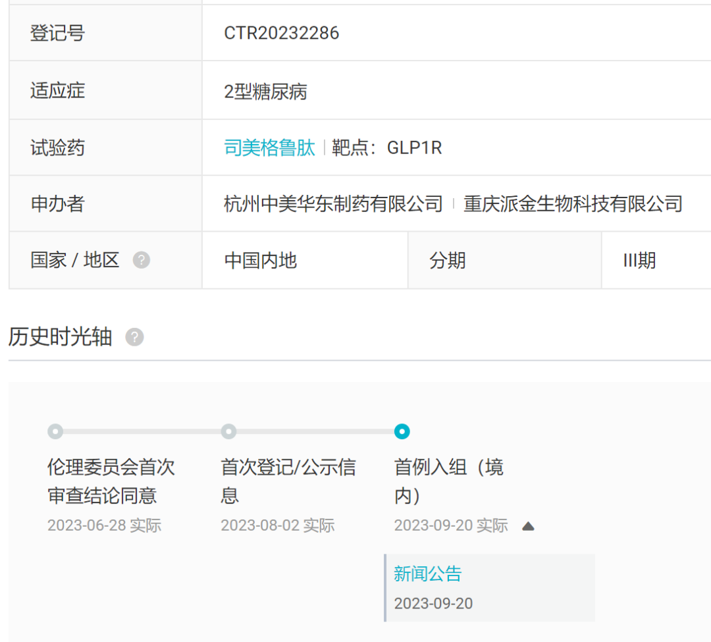Click the 适应症 row label
The height and width of the screenshot is (642, 711).
point(57,90)
